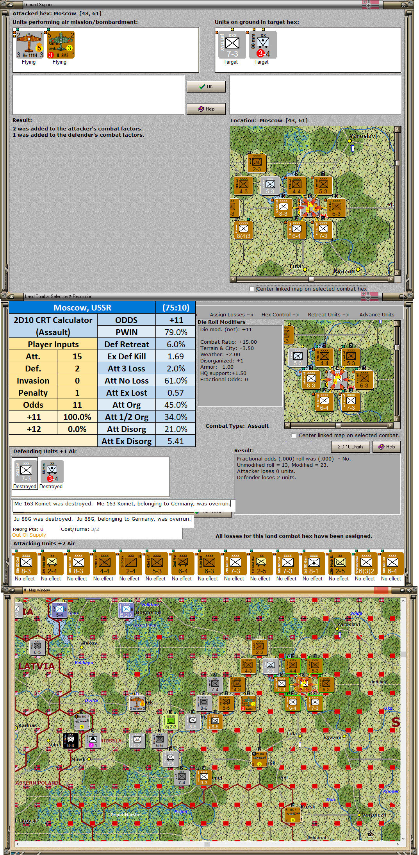Viewport: 419px width, 855px height.
Task: Select the 1st GD Gar 8-1 attacker
Action: (313, 564)
